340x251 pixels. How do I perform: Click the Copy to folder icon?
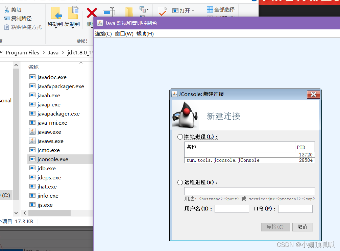point(73,13)
